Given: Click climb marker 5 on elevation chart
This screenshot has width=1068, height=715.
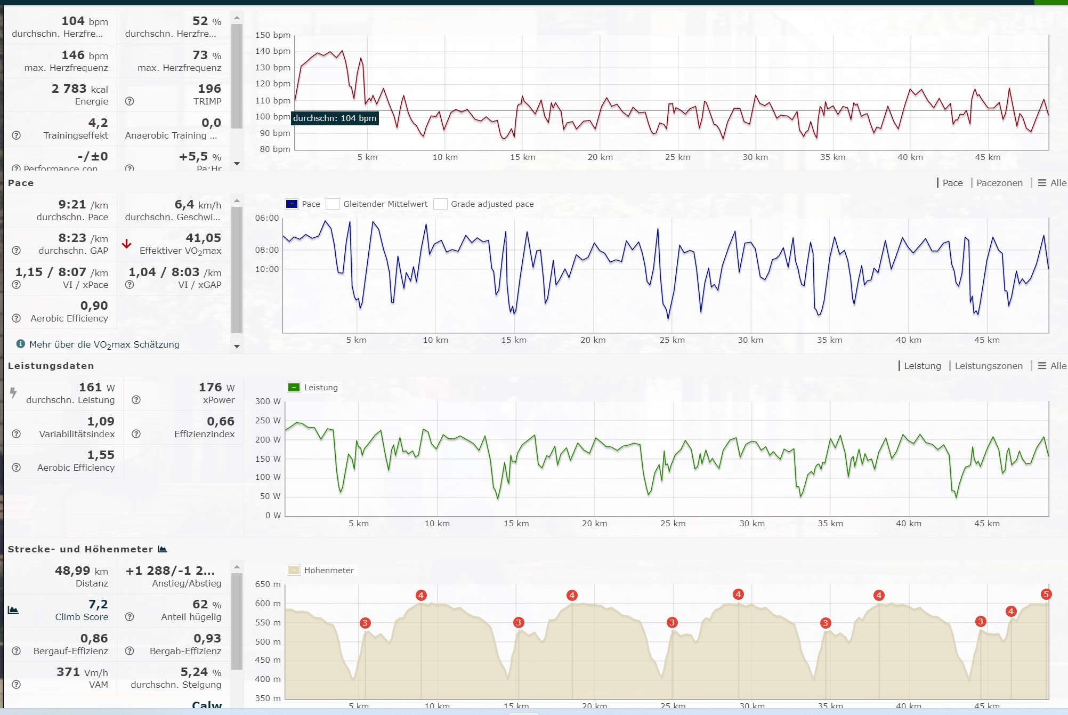Looking at the screenshot, I should [x=1046, y=594].
